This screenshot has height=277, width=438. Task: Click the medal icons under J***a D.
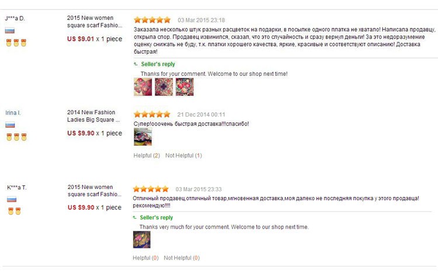point(16,43)
